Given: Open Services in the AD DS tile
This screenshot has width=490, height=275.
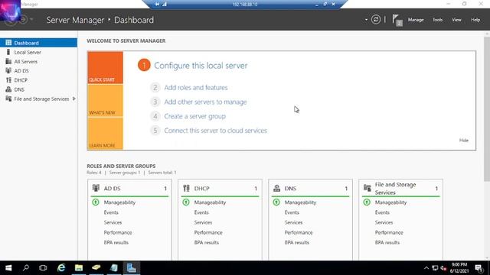Looking at the screenshot, I should click(113, 222).
